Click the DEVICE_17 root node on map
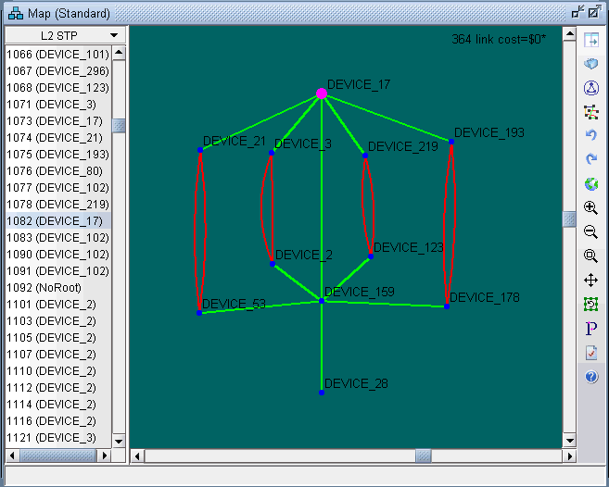 click(x=322, y=94)
